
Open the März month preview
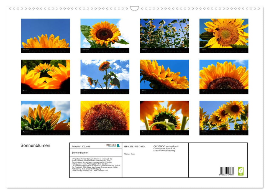164,33
